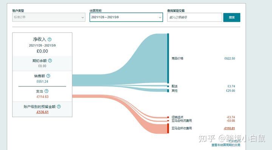Open the 结算周期 dropdown showing 2021/1/26 – 2021/3/9

pyautogui.click(x=126, y=17)
